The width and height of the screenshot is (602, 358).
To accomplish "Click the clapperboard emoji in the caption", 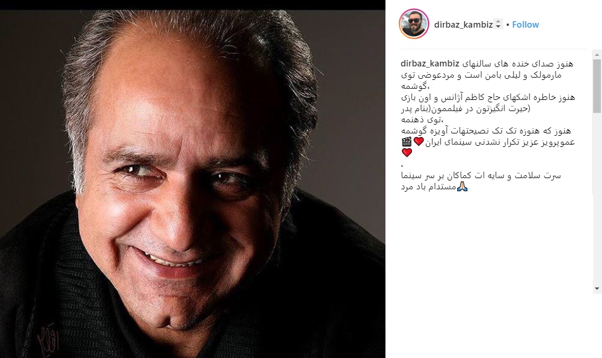I will (407, 142).
